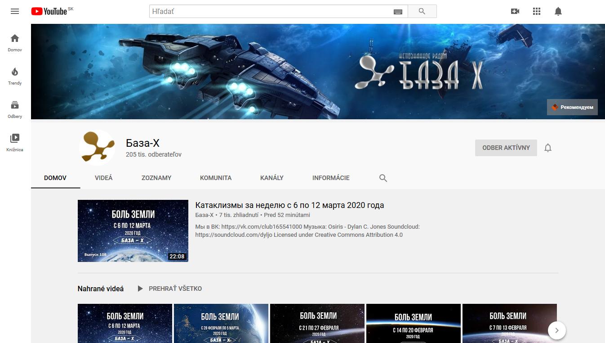Open the Катаклизмы за неделю video title
Viewport: 605px width, 343px height.
pos(289,205)
